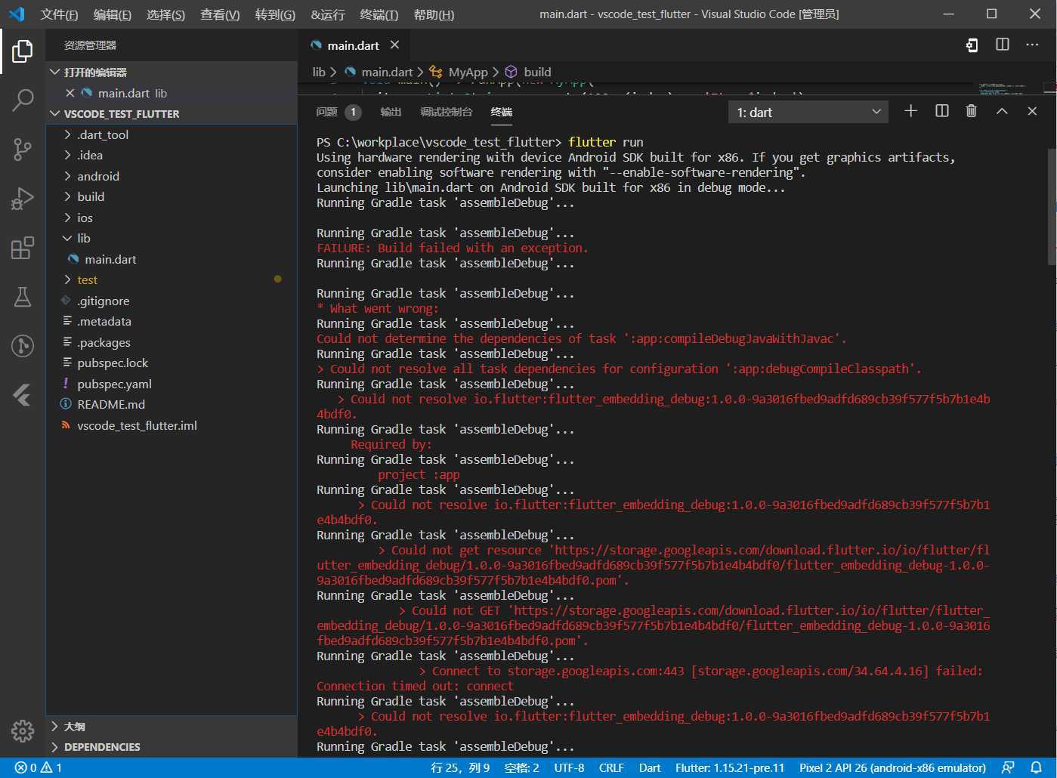Click the open changes icon in editor toolbar

pyautogui.click(x=972, y=45)
